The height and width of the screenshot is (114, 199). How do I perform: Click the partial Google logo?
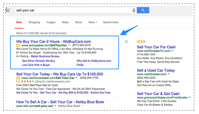click(x=8, y=10)
